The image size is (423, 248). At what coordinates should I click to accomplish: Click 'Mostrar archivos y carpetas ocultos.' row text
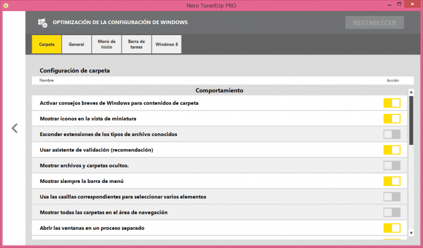[84, 165]
